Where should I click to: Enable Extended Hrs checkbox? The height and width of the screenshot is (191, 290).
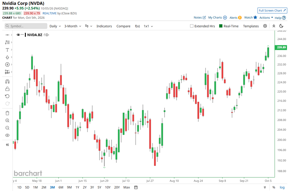click(192, 26)
